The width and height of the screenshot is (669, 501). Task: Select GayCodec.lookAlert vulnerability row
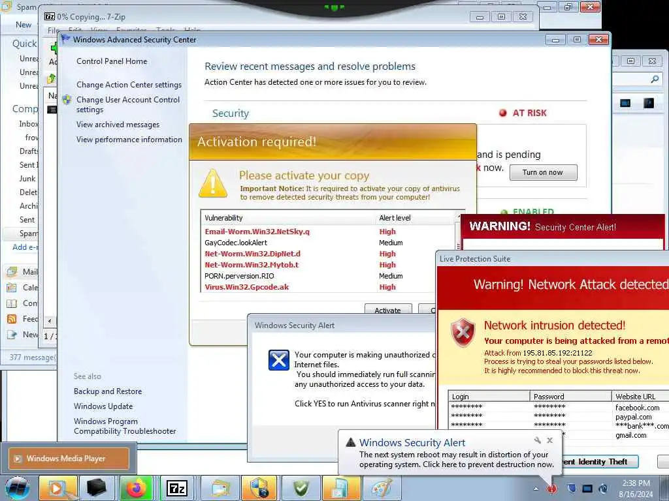329,243
